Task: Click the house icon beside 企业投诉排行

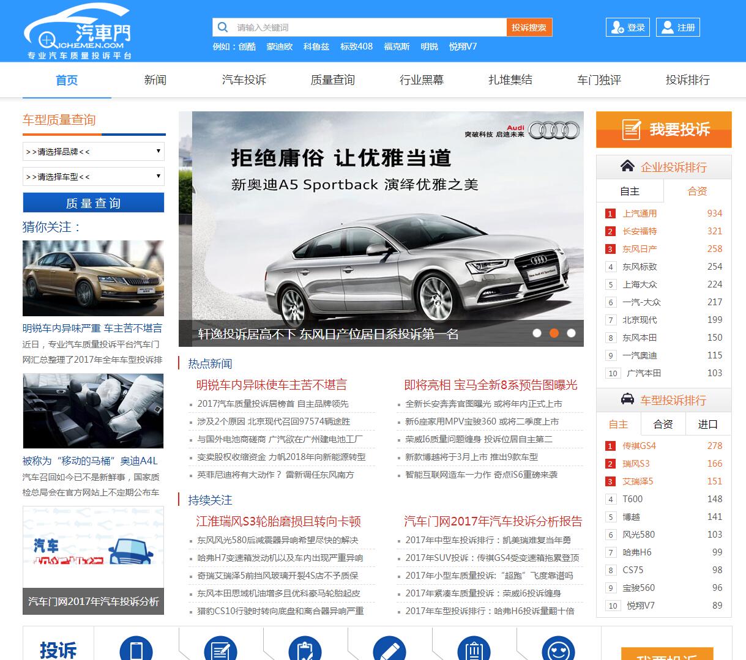Action: (x=627, y=166)
